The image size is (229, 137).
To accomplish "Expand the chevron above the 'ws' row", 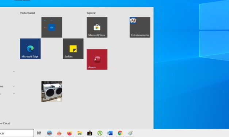I will pyautogui.click(x=14, y=71).
